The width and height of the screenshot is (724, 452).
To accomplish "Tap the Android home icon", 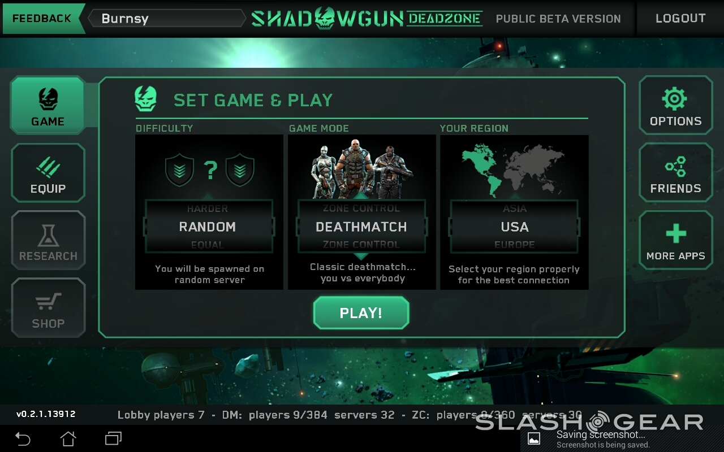I will 68,438.
